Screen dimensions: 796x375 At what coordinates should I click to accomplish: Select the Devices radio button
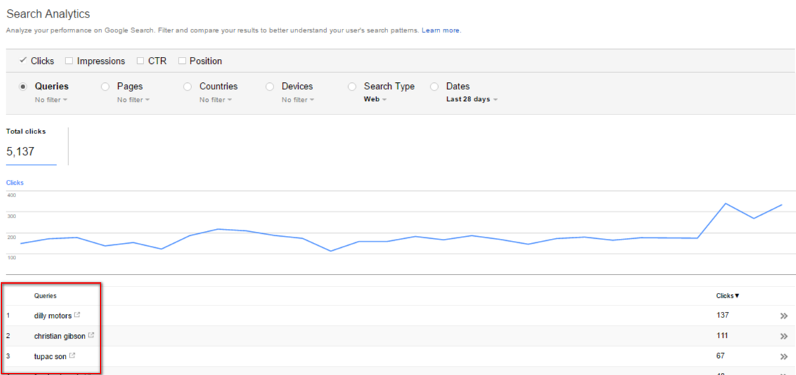pos(270,86)
